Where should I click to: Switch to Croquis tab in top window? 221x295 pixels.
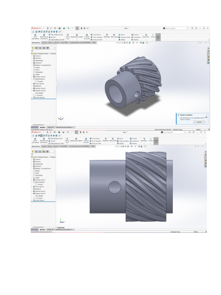tap(44, 42)
